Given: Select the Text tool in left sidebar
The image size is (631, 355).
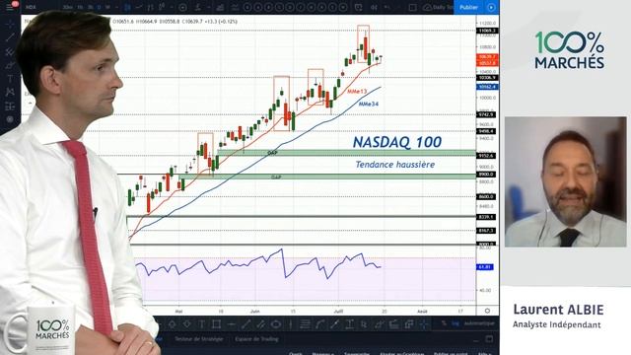Looking at the screenshot, I should point(10,79).
